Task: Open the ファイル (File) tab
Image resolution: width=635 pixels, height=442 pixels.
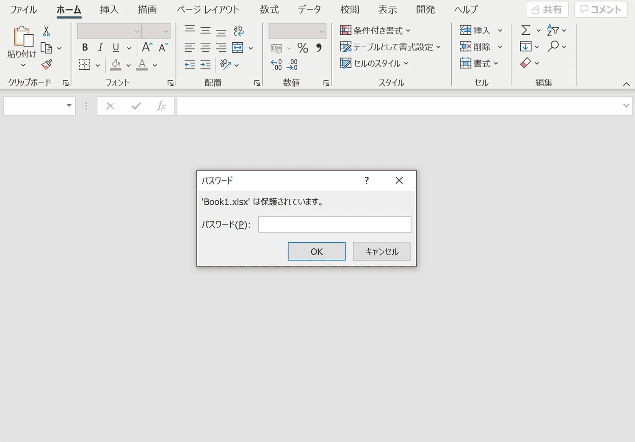Action: tap(23, 10)
